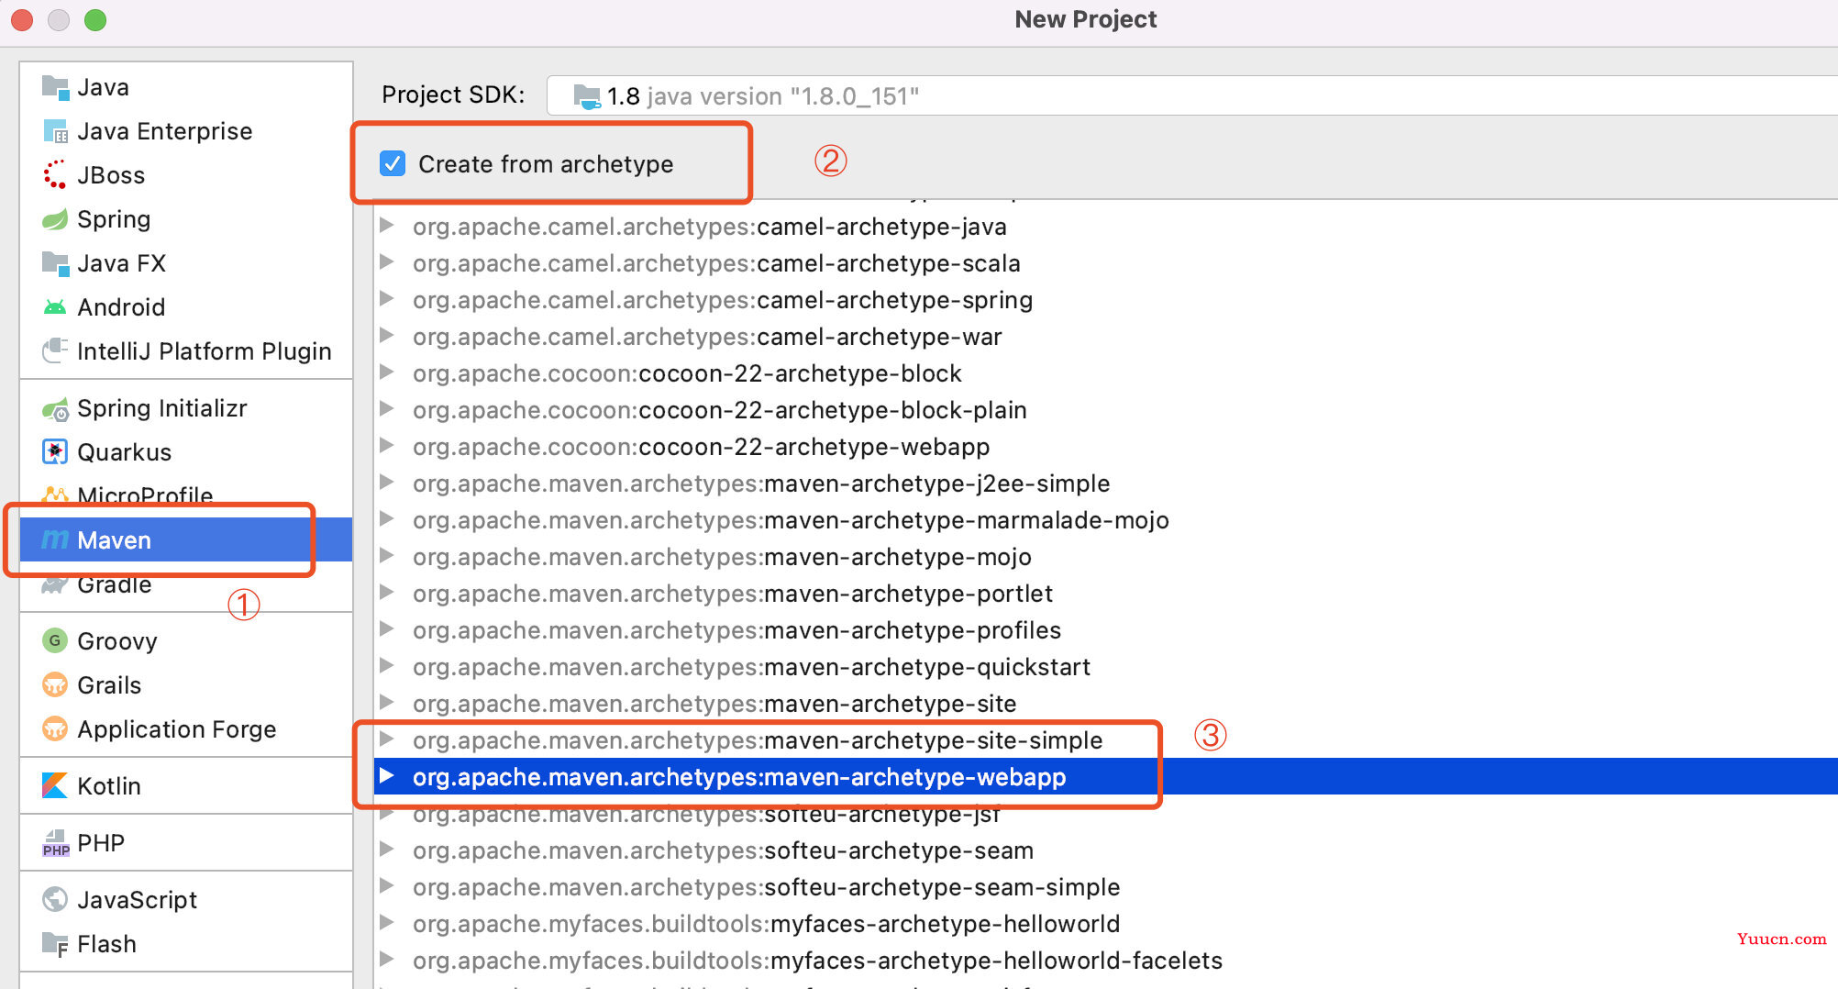Viewport: 1838px width, 989px height.
Task: Click the Grails icon
Action: click(x=55, y=685)
